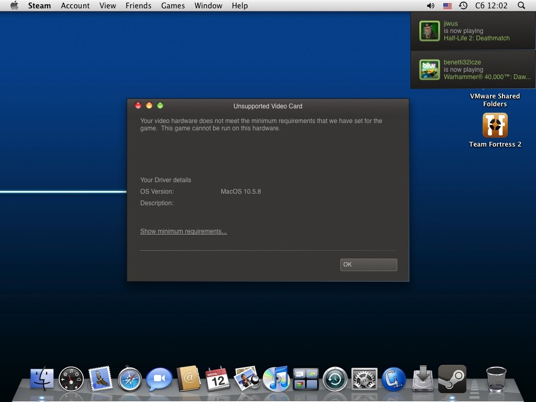Click the Description label
The height and width of the screenshot is (402, 536).
click(x=157, y=203)
